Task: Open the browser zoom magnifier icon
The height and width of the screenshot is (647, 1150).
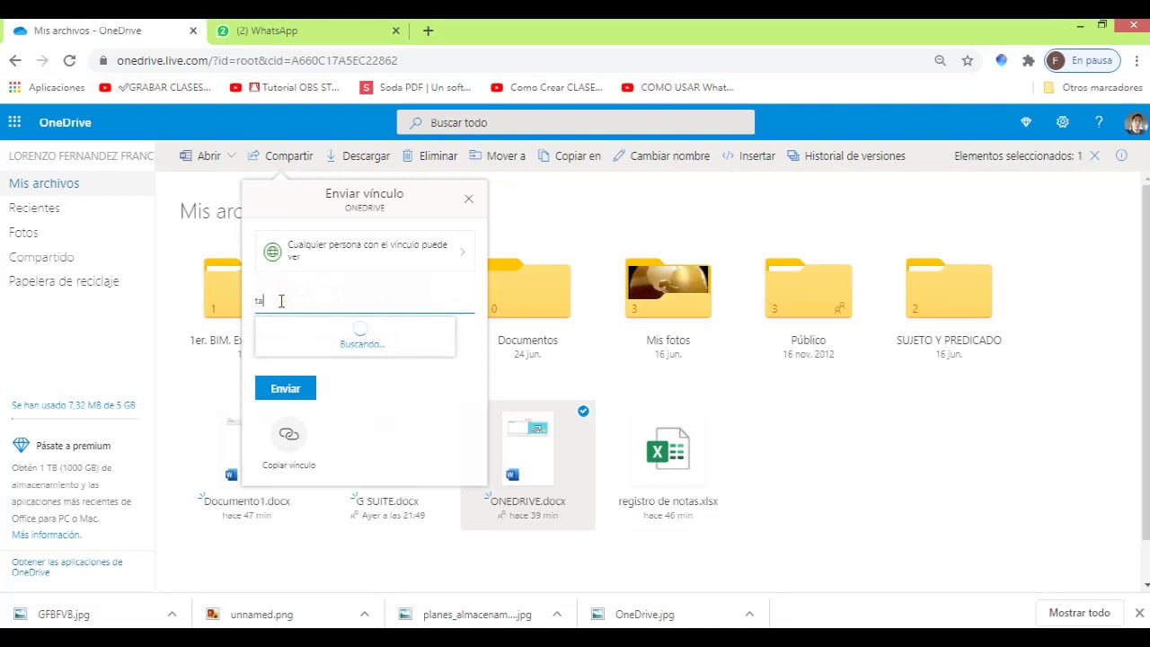Action: tap(940, 60)
